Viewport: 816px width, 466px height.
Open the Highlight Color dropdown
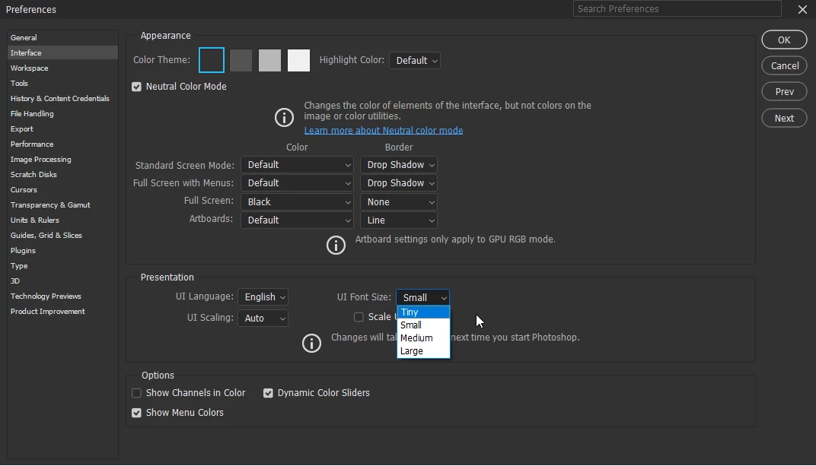(415, 60)
